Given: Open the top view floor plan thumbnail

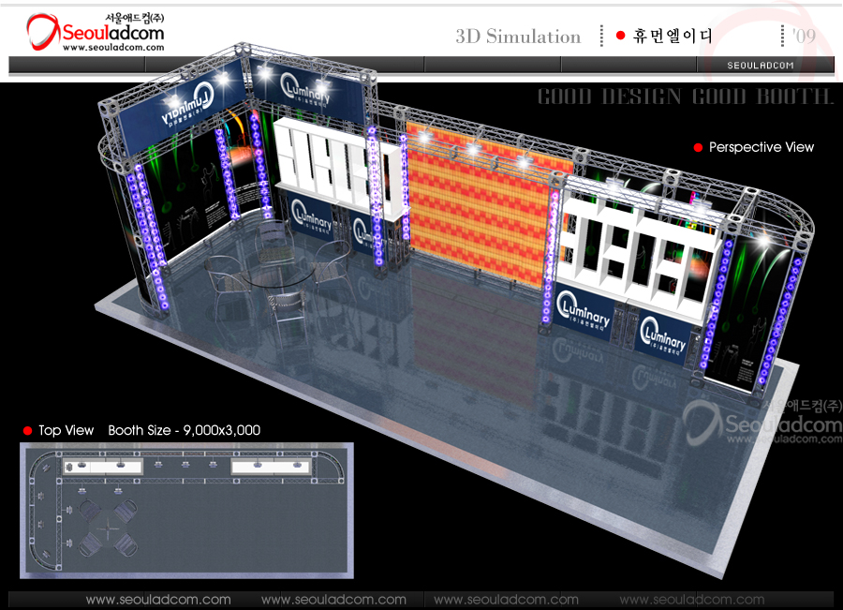Looking at the screenshot, I should point(186,510).
